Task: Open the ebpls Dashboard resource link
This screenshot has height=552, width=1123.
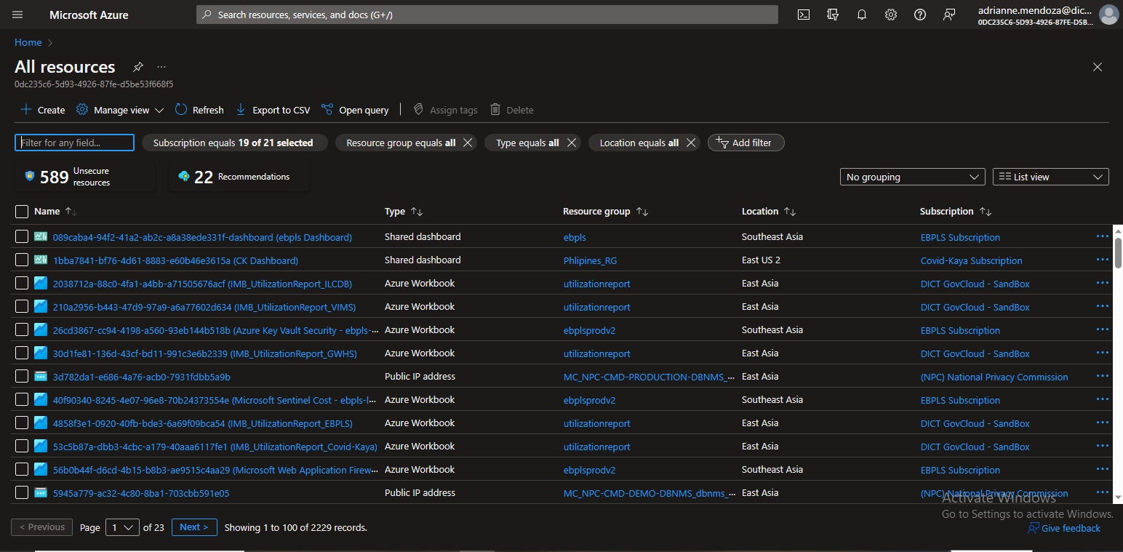Action: pyautogui.click(x=202, y=237)
